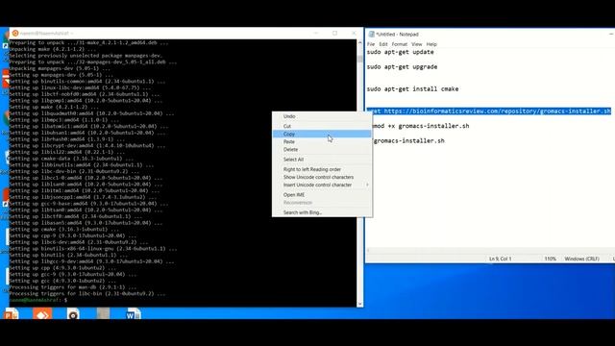Open Notepad File menu
The height and width of the screenshot is (346, 615).
tap(371, 44)
